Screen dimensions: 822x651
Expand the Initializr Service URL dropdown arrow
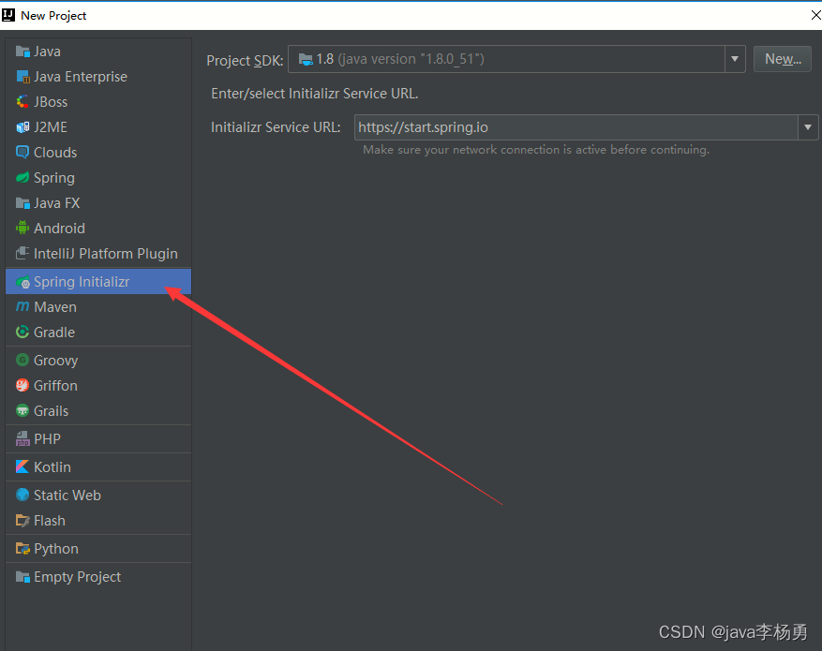click(808, 127)
